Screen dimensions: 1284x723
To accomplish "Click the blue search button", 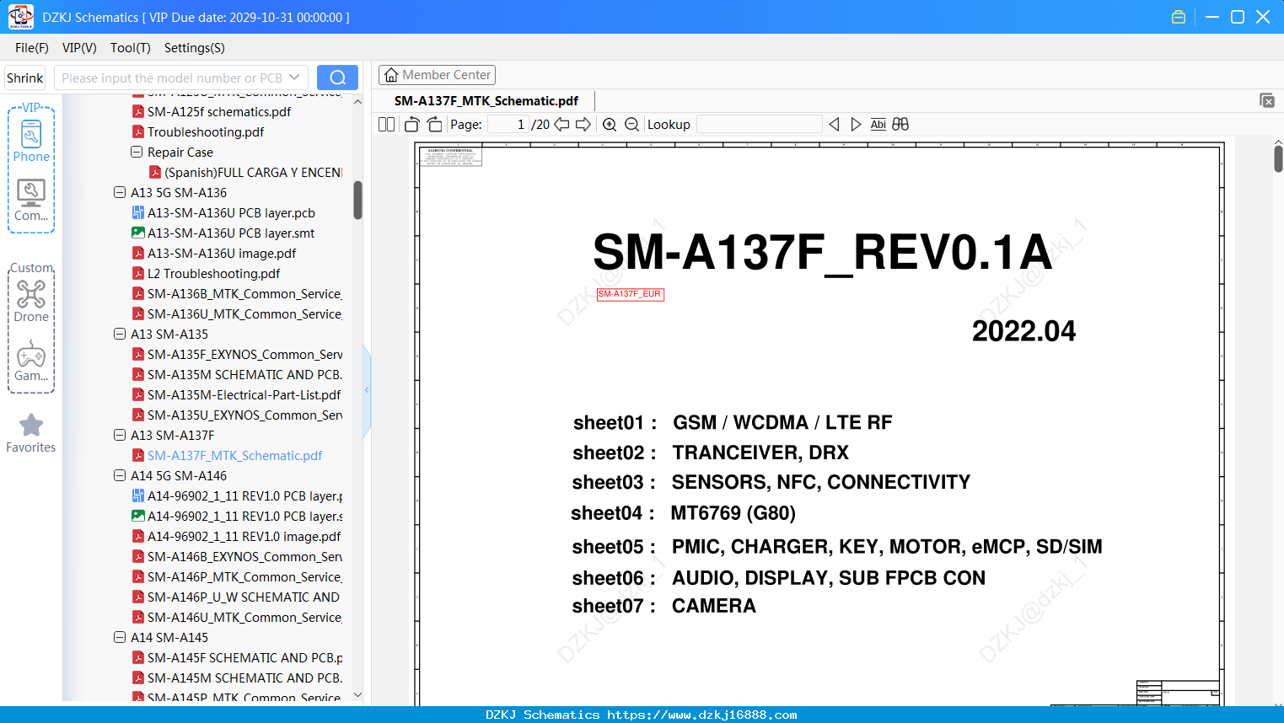I will click(x=337, y=78).
